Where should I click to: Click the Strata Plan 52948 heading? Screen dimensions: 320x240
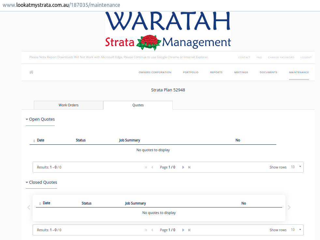coord(168,90)
